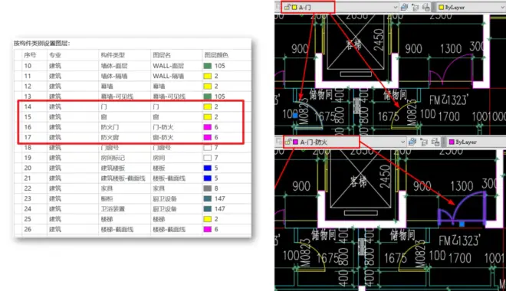This screenshot has width=506, height=291.
Task: Click magenta color swatch of row 16 防火门
Action: (x=208, y=127)
